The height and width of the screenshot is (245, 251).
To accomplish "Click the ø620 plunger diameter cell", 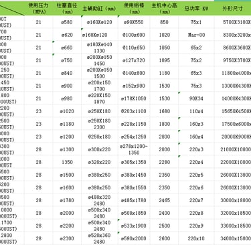I will point(67,35).
